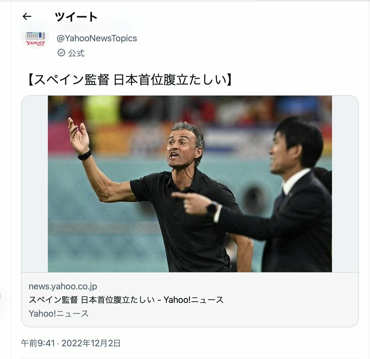Click the gray left margin of card image

point(35,184)
